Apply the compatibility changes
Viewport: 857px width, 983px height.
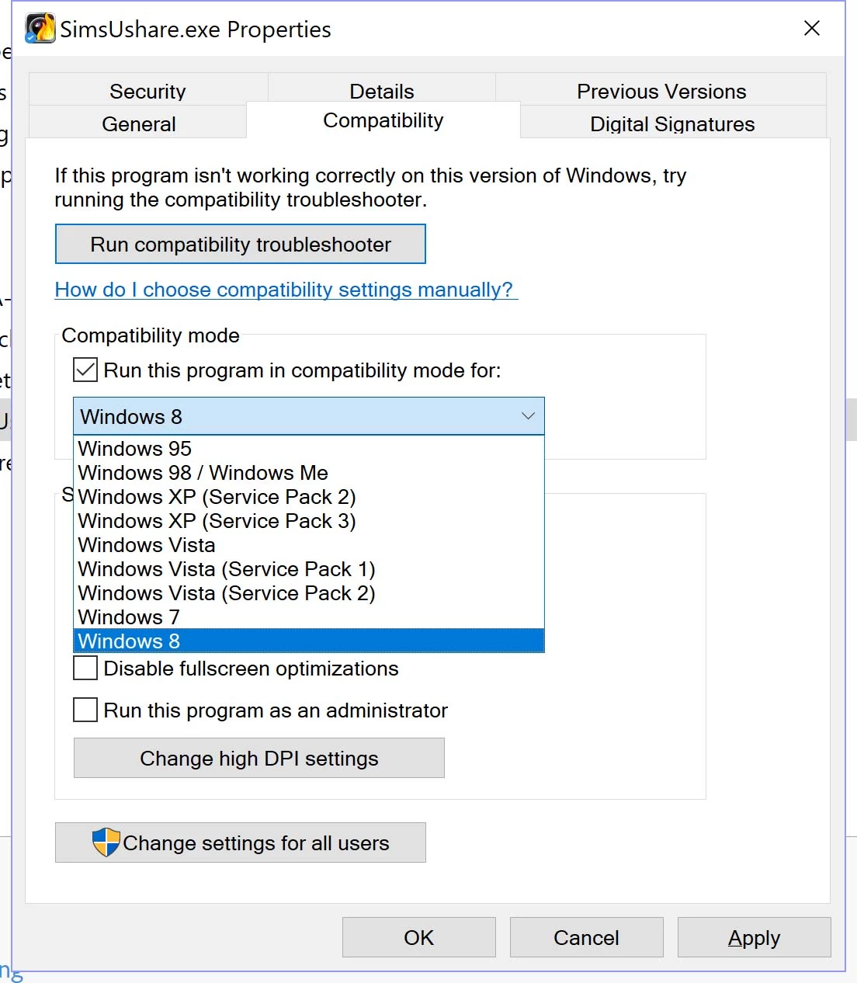pos(755,937)
